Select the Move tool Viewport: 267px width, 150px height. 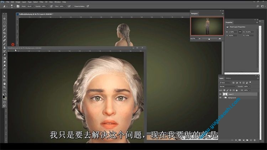pos(4,19)
